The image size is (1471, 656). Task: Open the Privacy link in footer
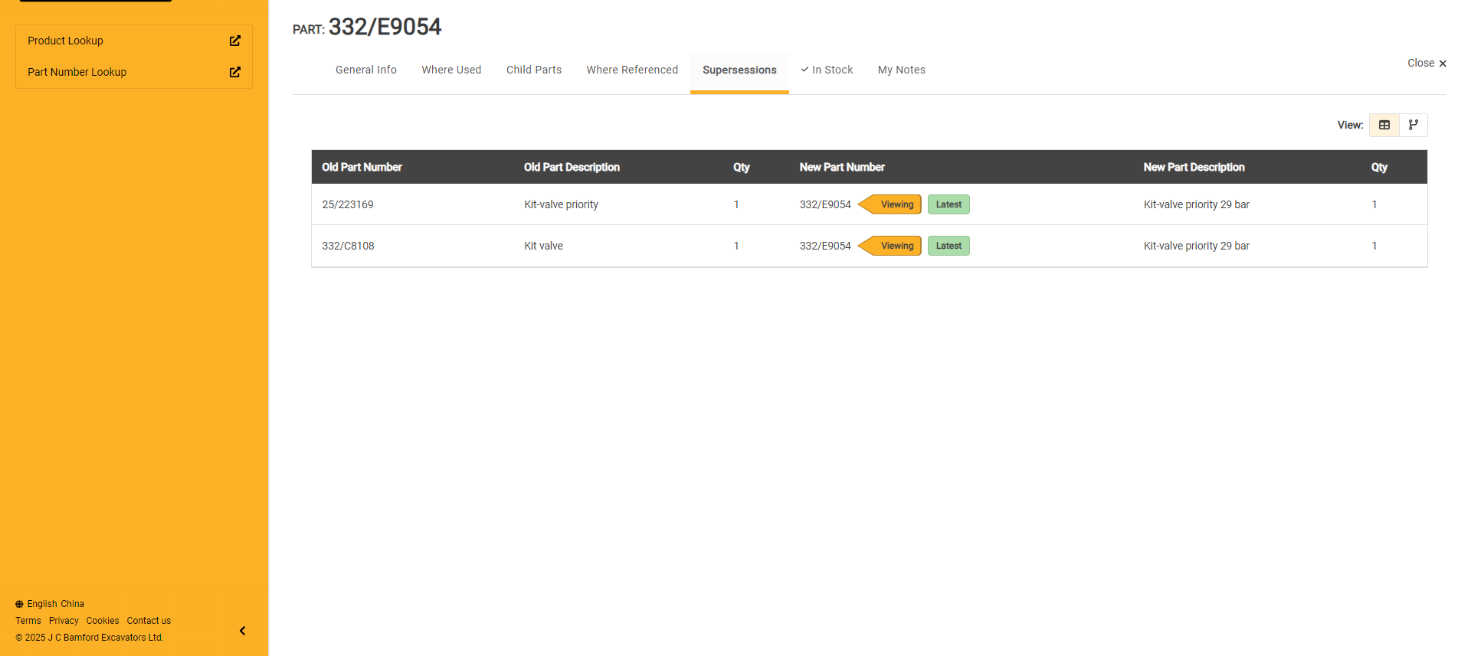[64, 621]
